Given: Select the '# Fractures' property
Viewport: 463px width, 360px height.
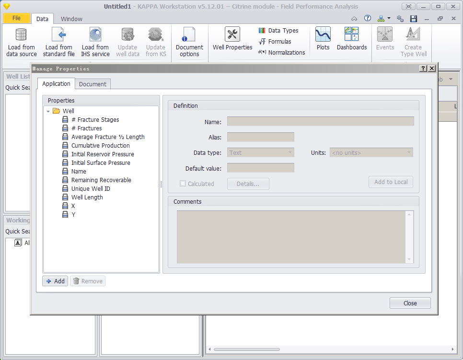Looking at the screenshot, I should pos(87,128).
